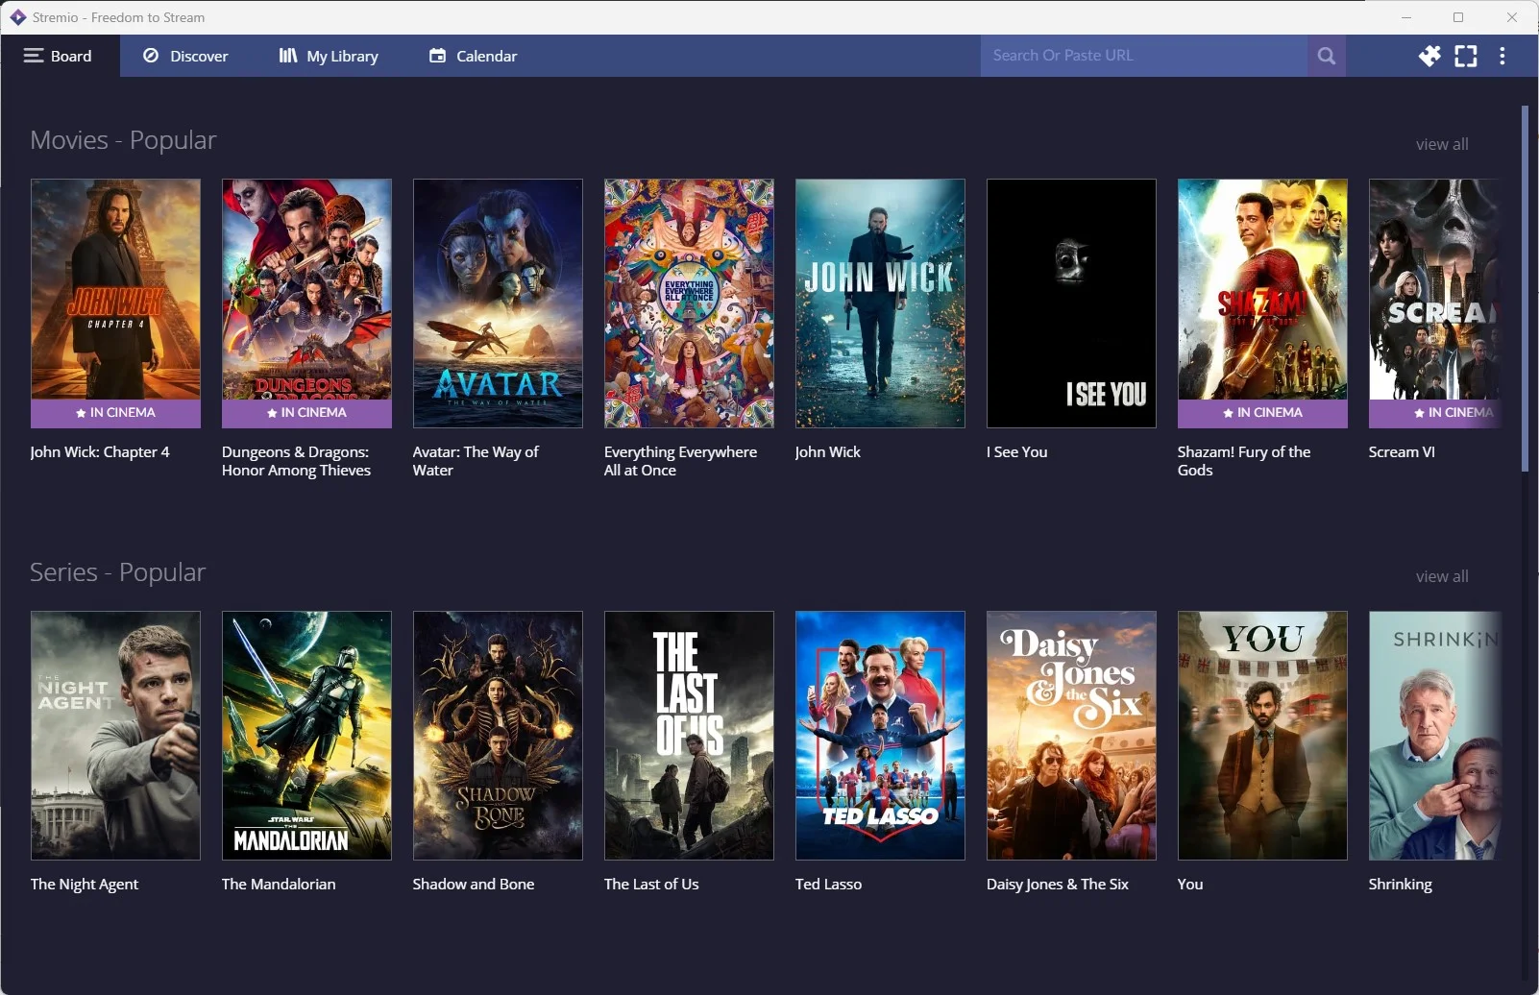
Task: View all popular movies
Action: pyautogui.click(x=1442, y=144)
